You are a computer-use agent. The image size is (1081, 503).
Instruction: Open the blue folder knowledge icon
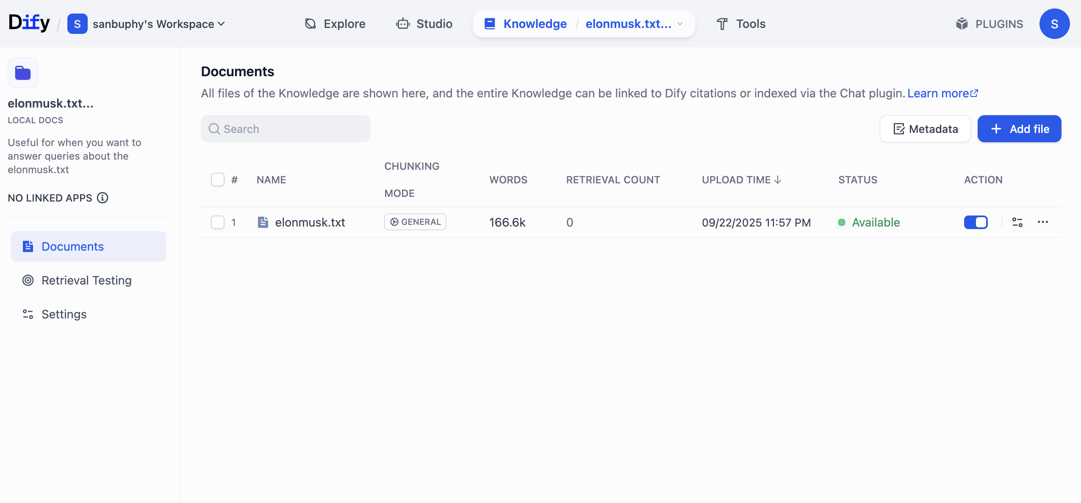click(x=23, y=73)
